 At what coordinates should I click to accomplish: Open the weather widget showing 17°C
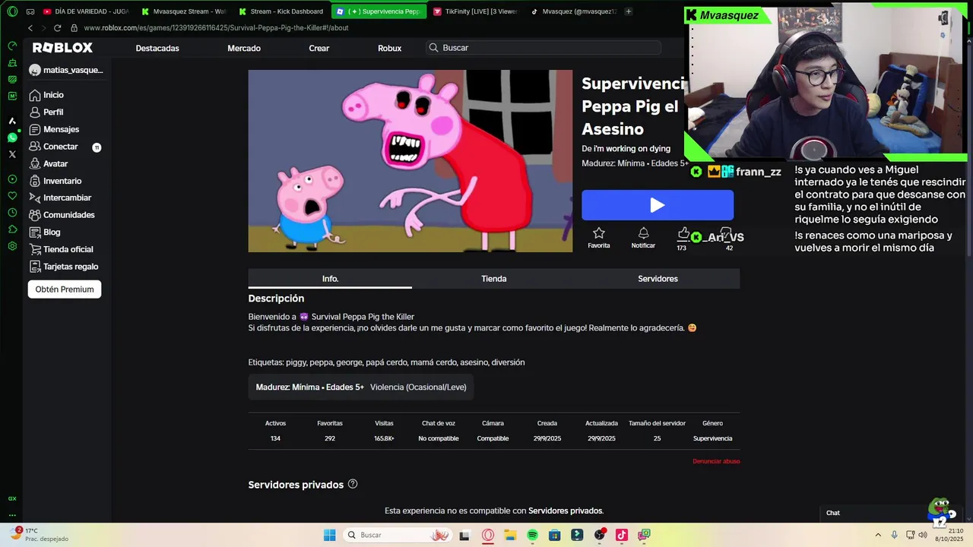click(x=38, y=534)
